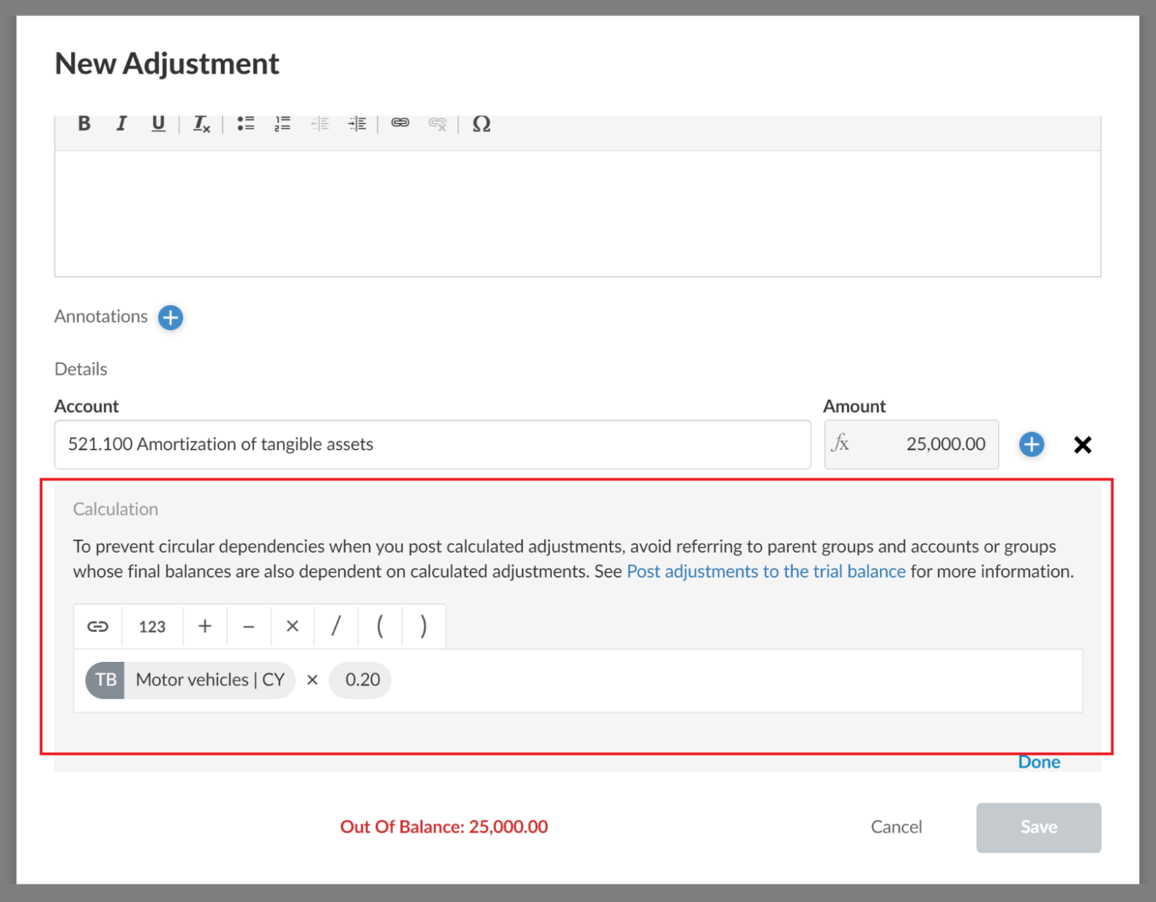Insert a linked value in calculation
Screen dimensions: 1156x902
click(x=98, y=627)
